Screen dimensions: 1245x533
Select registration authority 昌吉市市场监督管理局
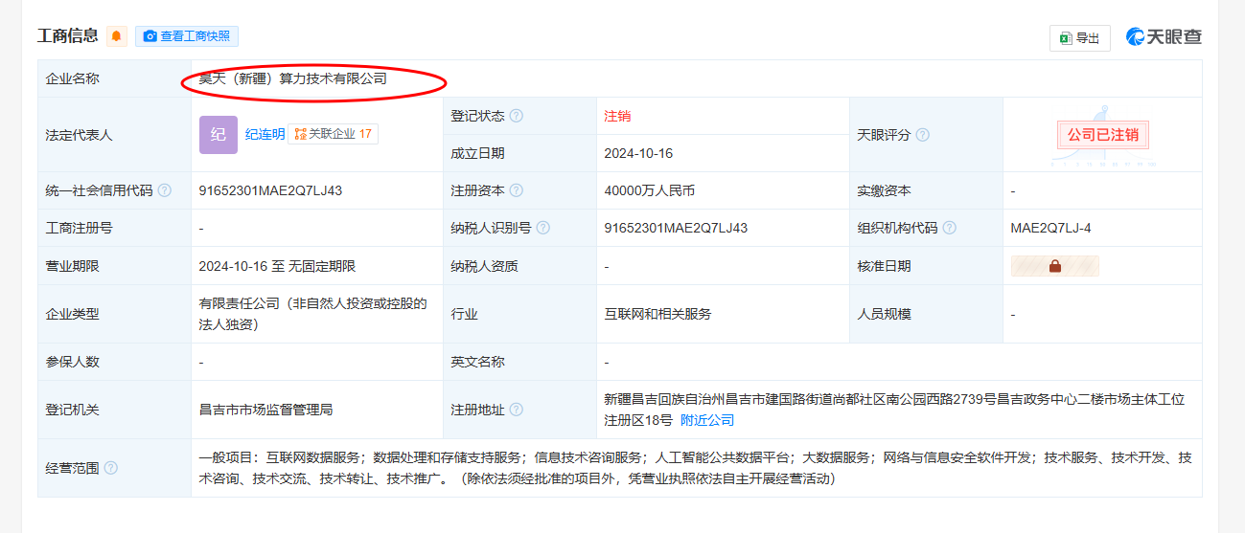tap(265, 410)
